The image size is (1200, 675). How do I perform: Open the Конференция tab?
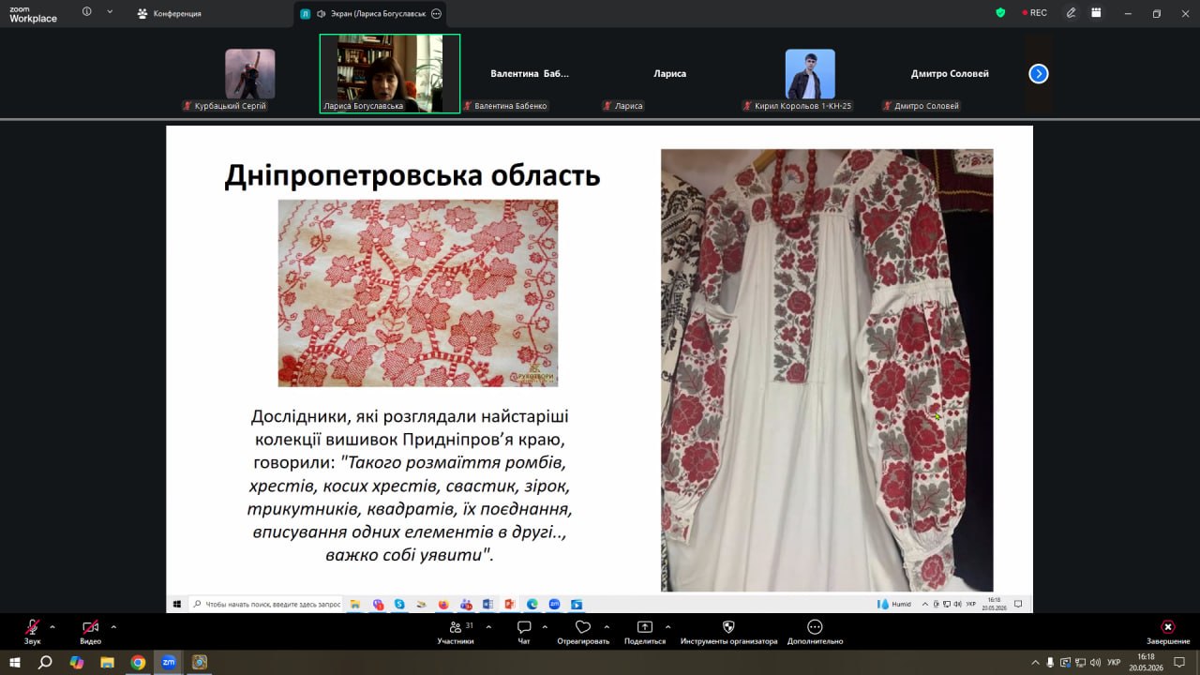tap(169, 14)
